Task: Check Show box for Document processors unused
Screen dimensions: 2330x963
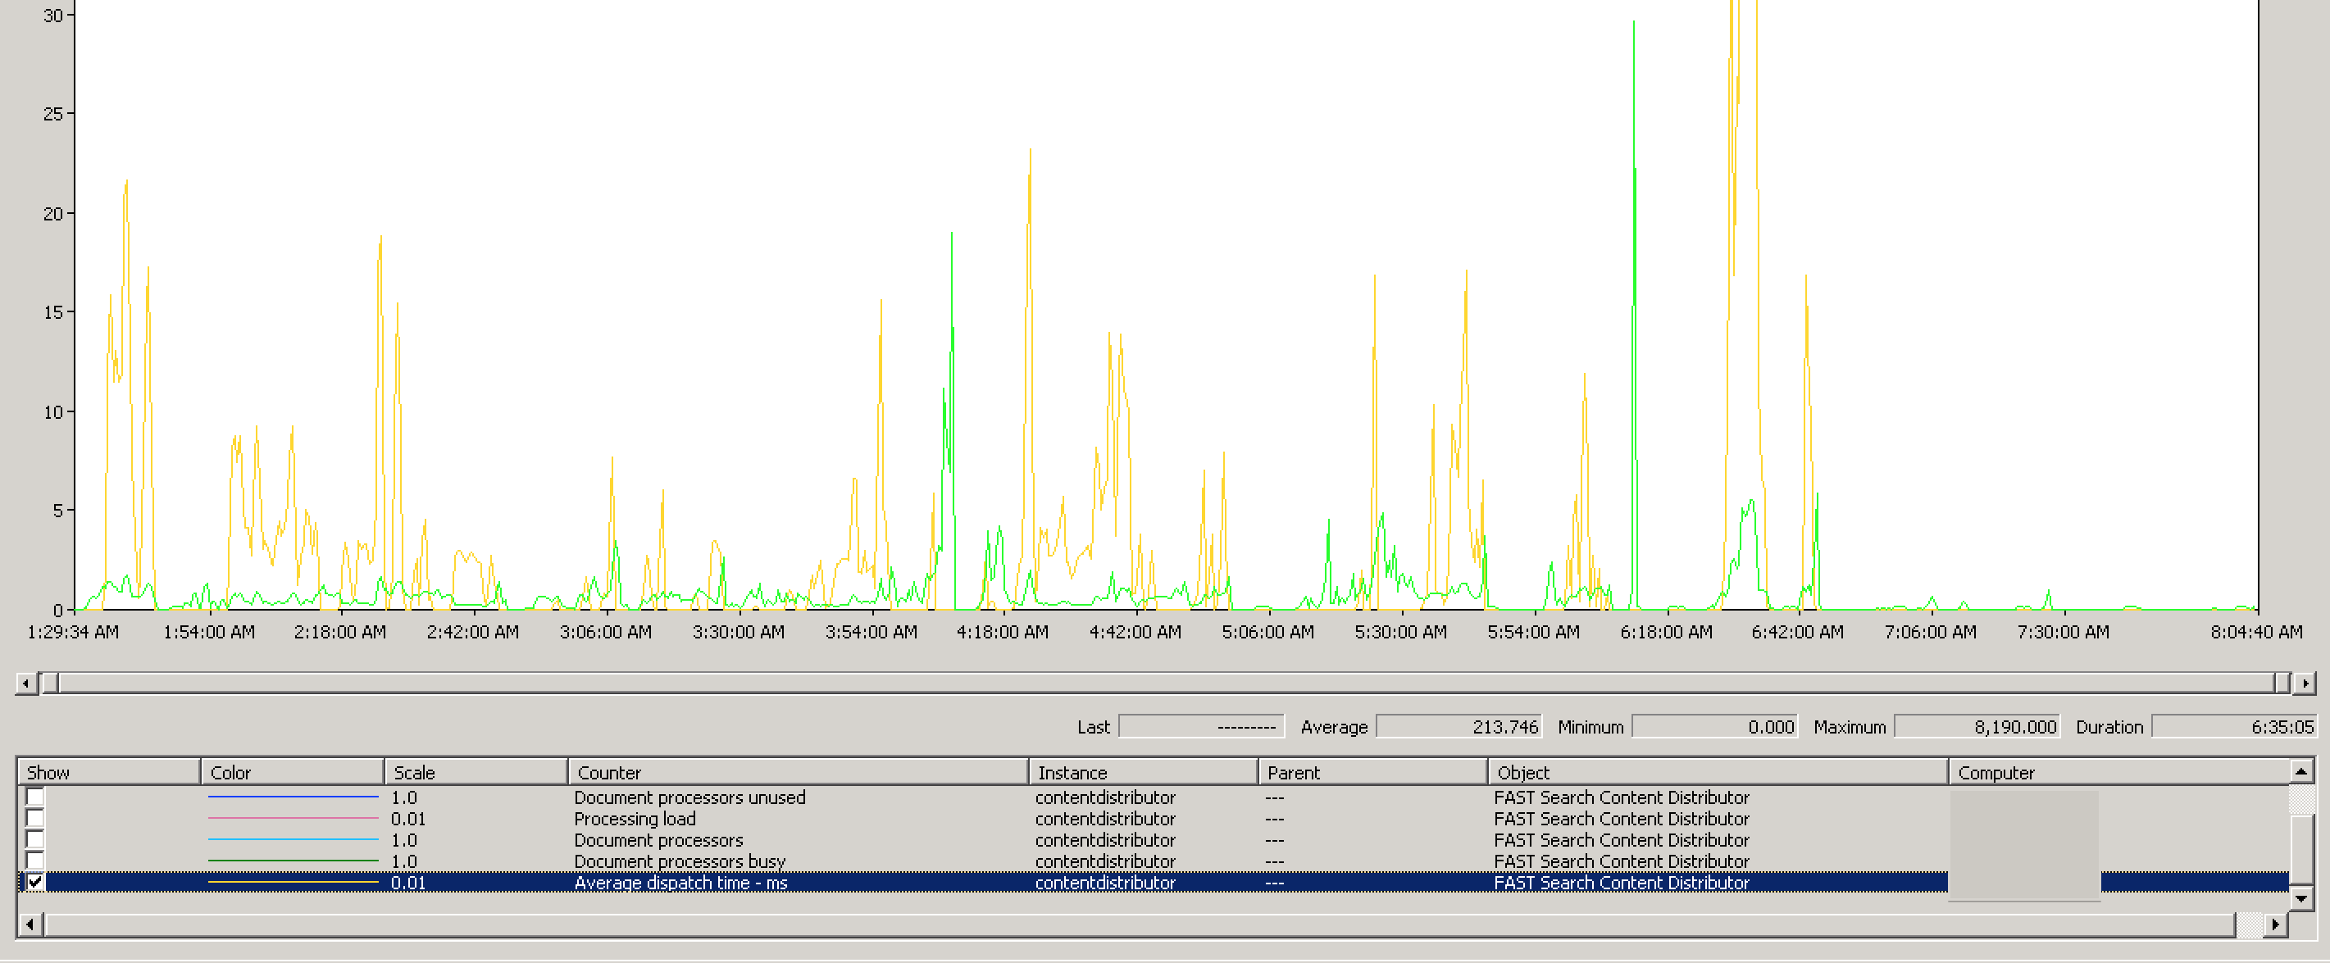Action: 35,797
